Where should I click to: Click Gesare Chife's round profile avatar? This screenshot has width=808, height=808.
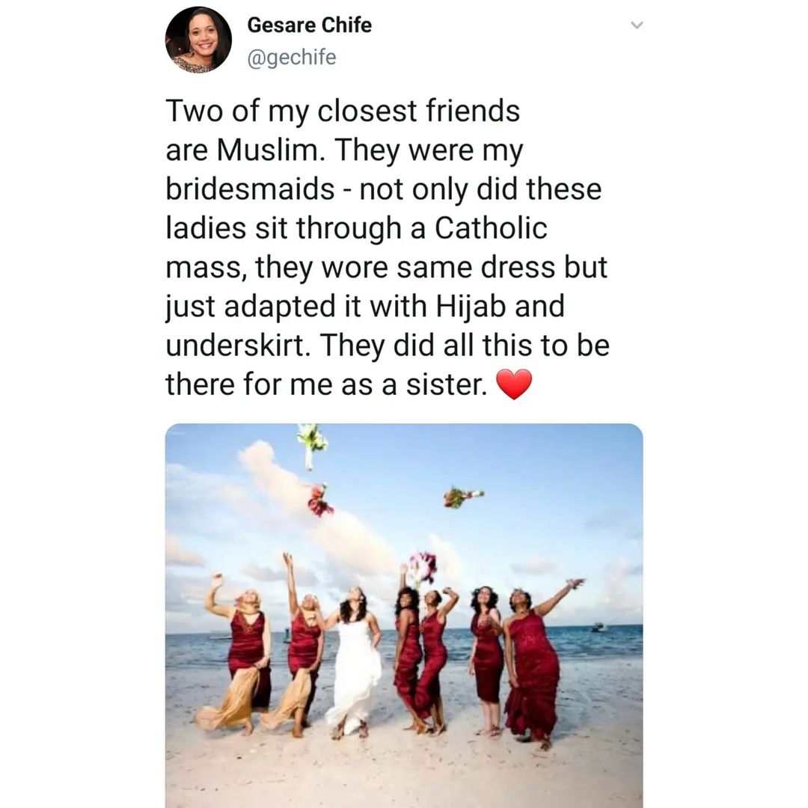(198, 40)
